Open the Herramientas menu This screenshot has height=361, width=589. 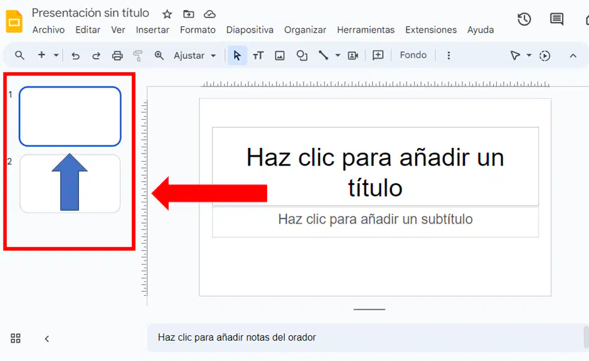point(366,29)
